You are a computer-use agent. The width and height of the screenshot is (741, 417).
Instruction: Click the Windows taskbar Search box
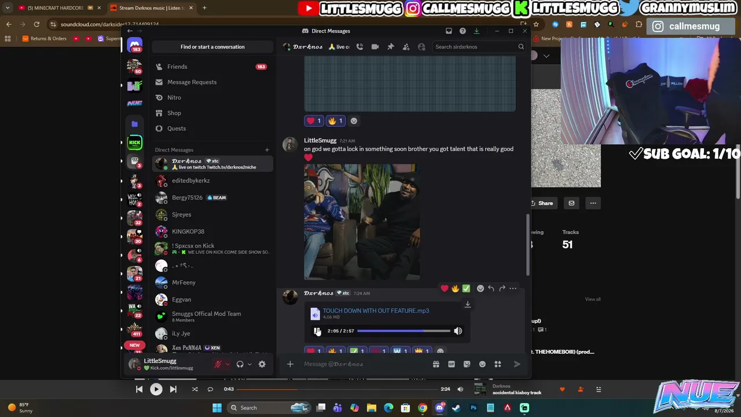tap(269, 408)
